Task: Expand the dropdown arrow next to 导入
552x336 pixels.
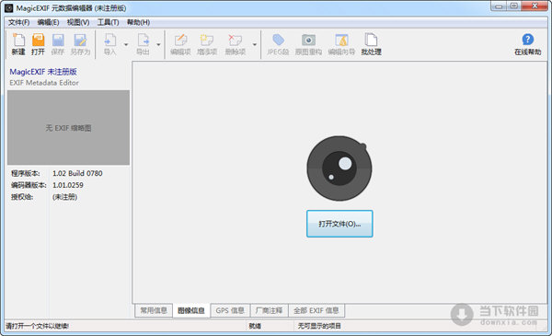Action: 126,45
